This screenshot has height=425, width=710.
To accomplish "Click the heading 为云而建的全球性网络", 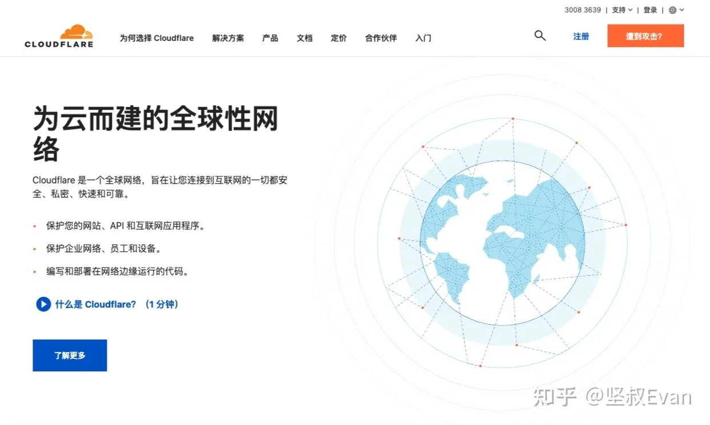I will [155, 134].
